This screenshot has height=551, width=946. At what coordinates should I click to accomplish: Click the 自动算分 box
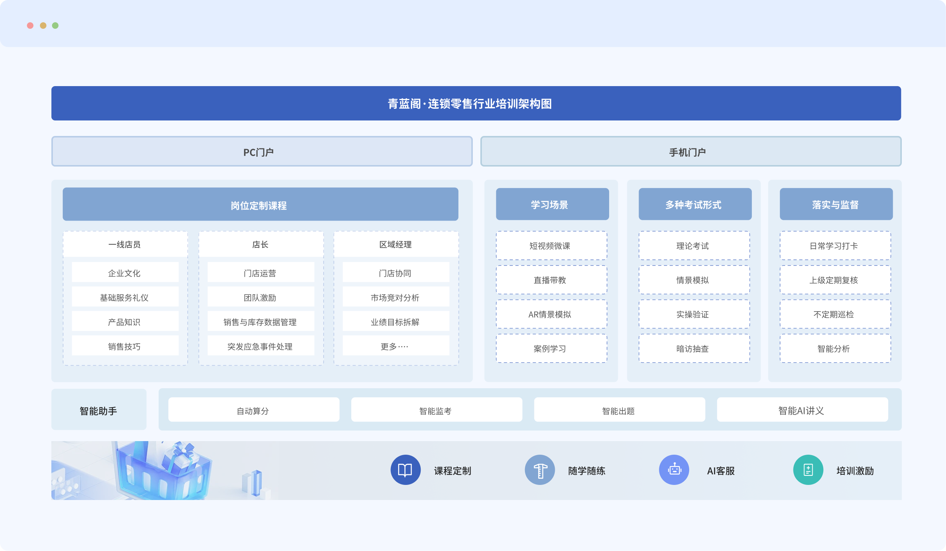pos(253,410)
